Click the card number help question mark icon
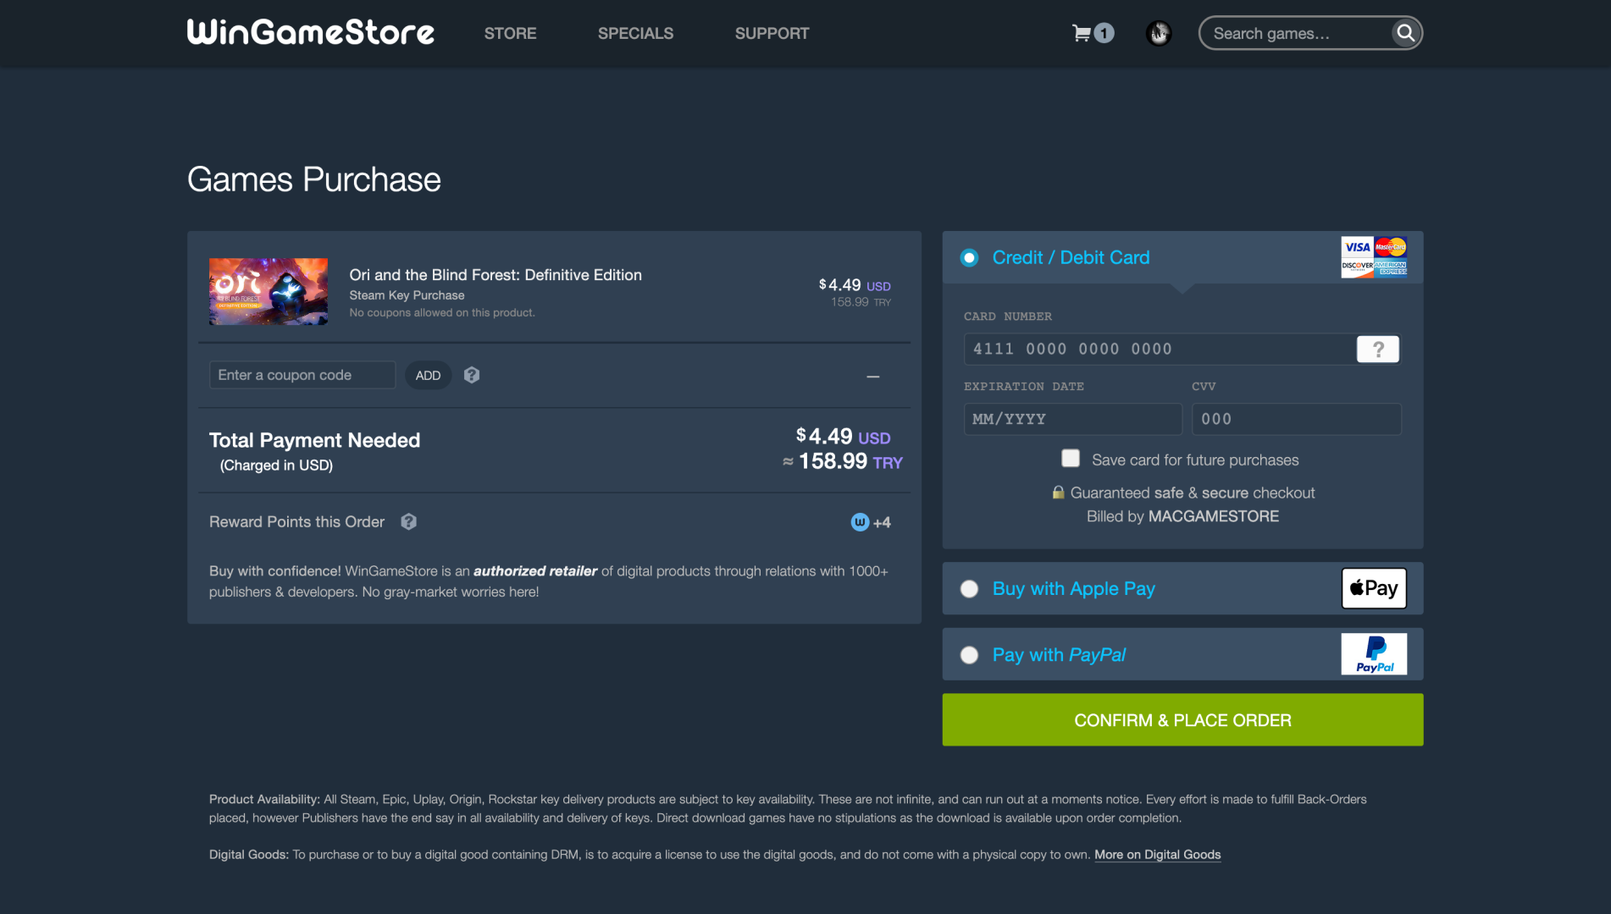Viewport: 1611px width, 914px height. (1377, 349)
